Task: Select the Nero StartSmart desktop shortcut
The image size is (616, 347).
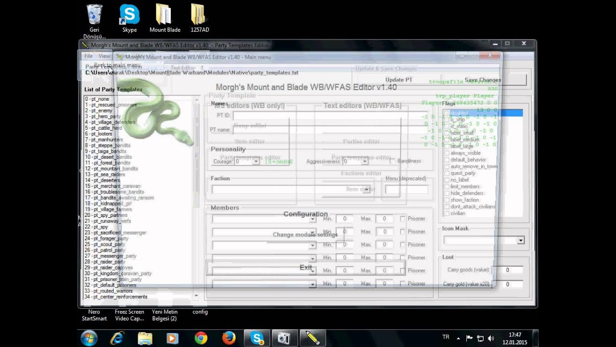Action: click(94, 315)
